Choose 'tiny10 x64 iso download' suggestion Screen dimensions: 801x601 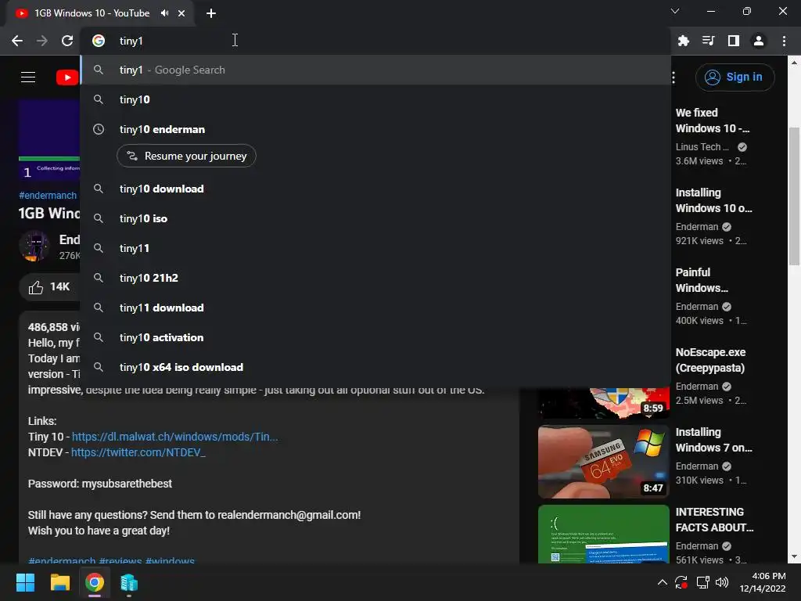coord(375,367)
